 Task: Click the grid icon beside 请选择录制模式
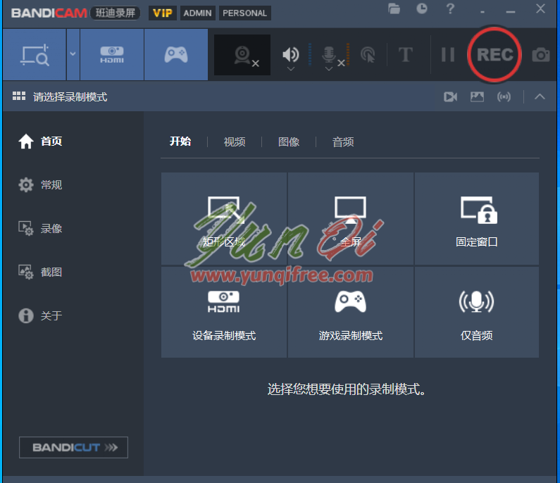point(19,96)
